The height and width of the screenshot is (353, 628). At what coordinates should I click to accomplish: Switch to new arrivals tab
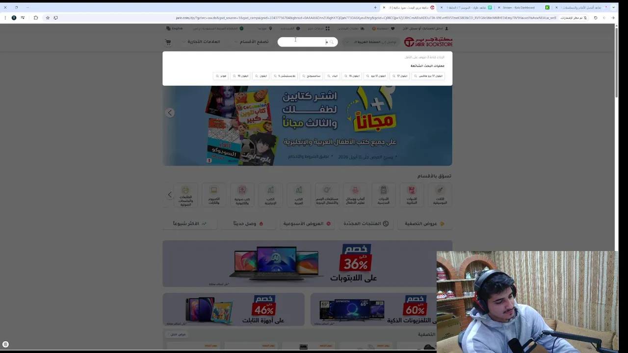tap(248, 224)
